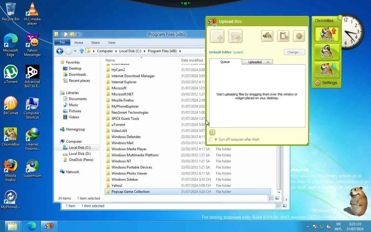The width and height of the screenshot is (371, 232).
Task: Select Local Disk (D:) in navigation pane
Action: (x=80, y=154)
